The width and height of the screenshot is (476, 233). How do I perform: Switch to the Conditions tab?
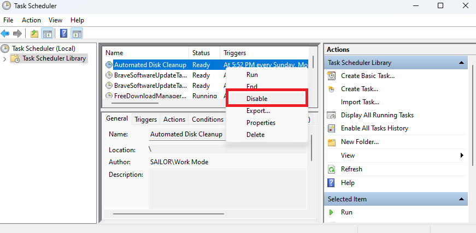tap(208, 120)
